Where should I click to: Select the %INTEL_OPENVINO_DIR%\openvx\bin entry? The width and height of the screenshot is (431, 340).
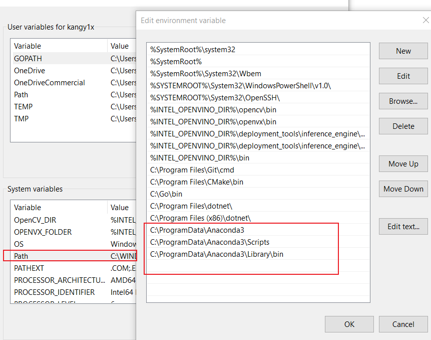[258, 122]
